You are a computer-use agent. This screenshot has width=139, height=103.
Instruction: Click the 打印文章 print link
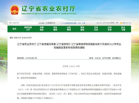point(106,58)
